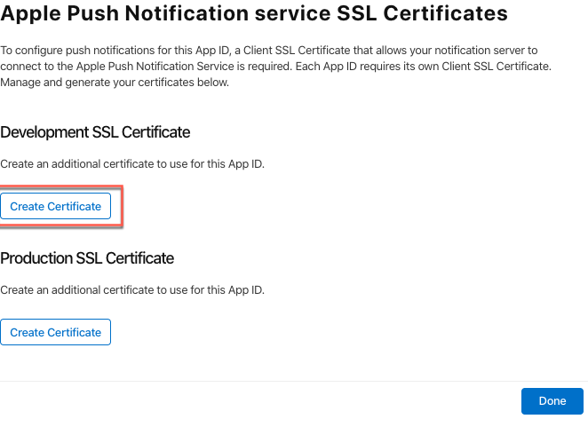The width and height of the screenshot is (588, 427).
Task: Click the description under Production SSL Certificate
Action: (x=132, y=290)
